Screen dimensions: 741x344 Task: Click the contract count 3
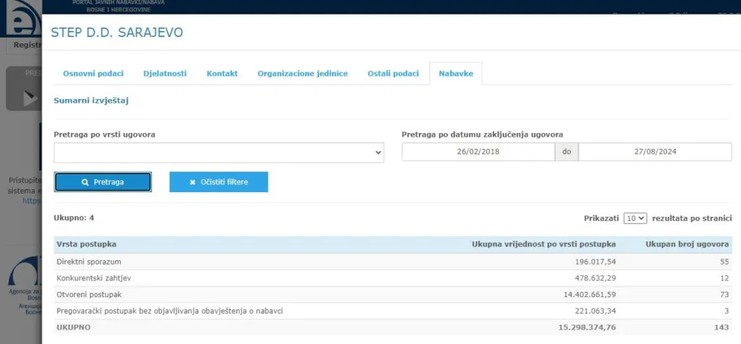pyautogui.click(x=727, y=311)
